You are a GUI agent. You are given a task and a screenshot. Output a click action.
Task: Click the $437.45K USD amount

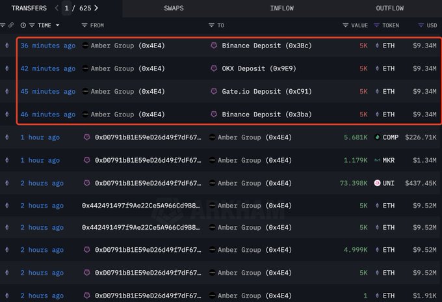tap(421, 183)
